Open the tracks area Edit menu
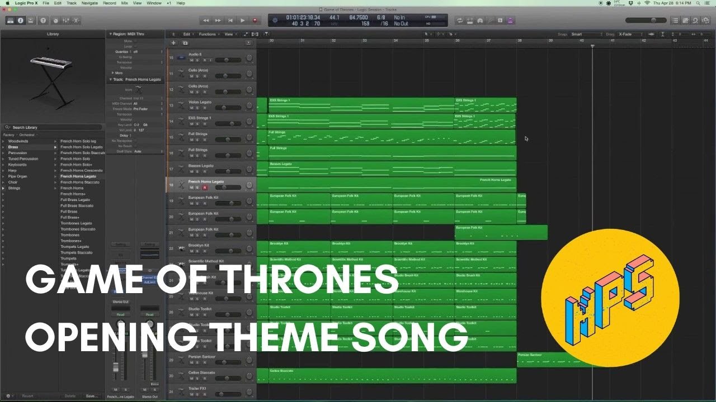Viewport: 716px width, 402px height. (187, 34)
